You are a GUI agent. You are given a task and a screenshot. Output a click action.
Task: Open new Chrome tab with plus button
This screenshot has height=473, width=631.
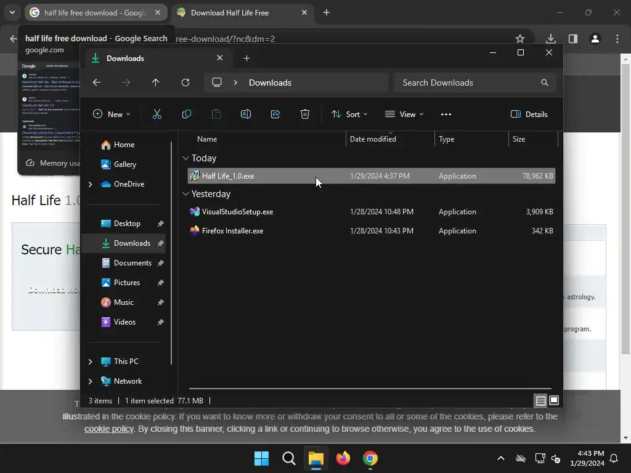point(327,12)
